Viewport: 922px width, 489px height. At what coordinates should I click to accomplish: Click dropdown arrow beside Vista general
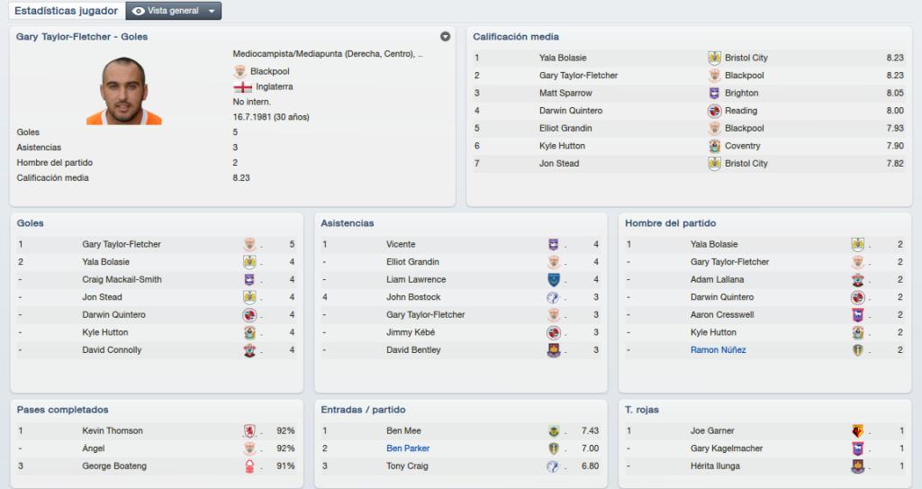[x=212, y=11]
